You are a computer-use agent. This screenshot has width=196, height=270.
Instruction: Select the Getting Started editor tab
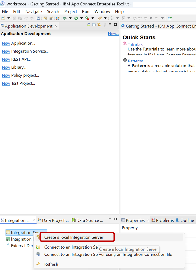[x=158, y=26]
